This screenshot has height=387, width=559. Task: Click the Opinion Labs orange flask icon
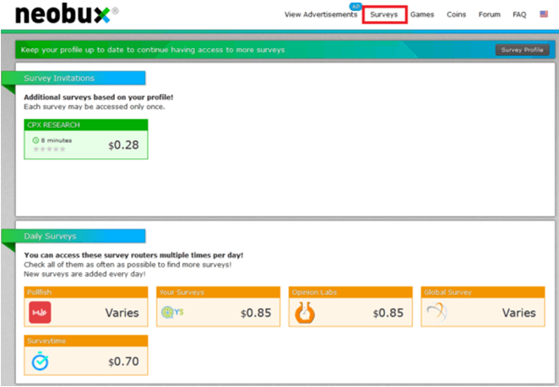coord(305,313)
